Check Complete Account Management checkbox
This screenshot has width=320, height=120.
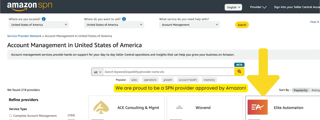pyautogui.click(x=11, y=116)
